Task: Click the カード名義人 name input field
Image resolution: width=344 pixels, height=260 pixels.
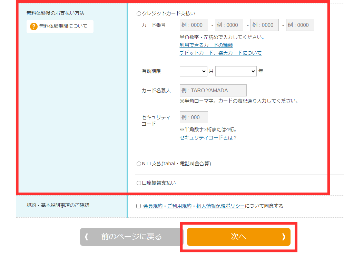Action: point(213,91)
